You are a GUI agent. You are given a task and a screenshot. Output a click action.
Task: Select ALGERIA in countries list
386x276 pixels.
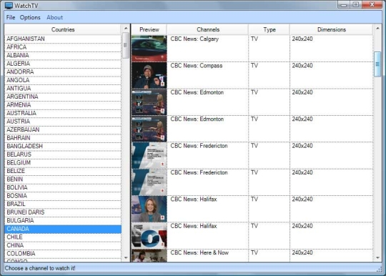63,64
